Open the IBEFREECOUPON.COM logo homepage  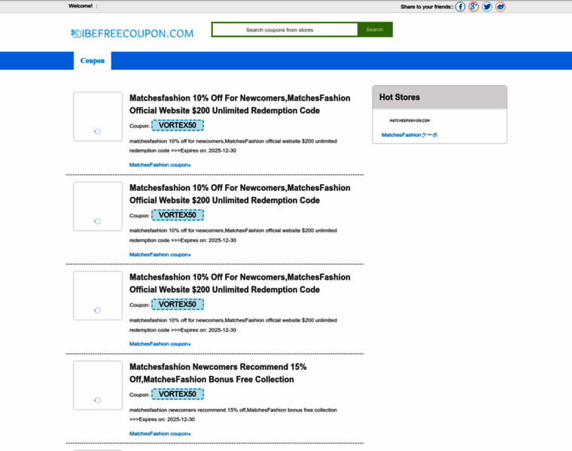point(132,34)
